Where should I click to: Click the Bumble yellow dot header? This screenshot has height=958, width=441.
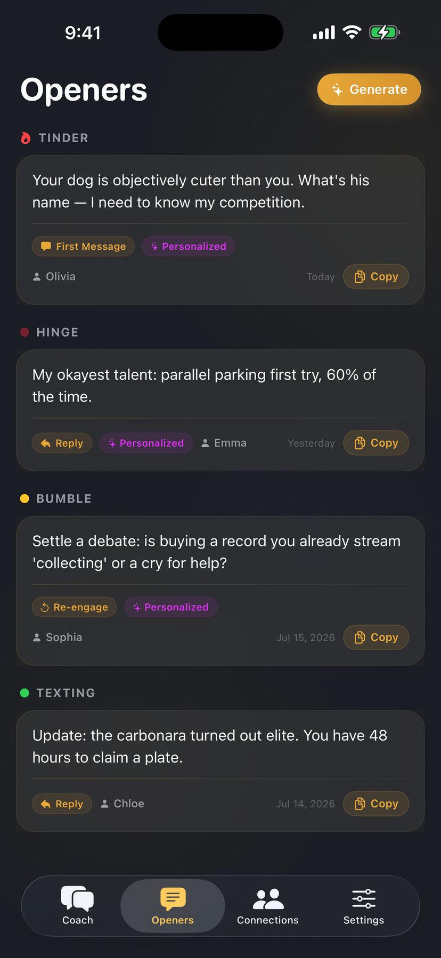[x=24, y=498]
